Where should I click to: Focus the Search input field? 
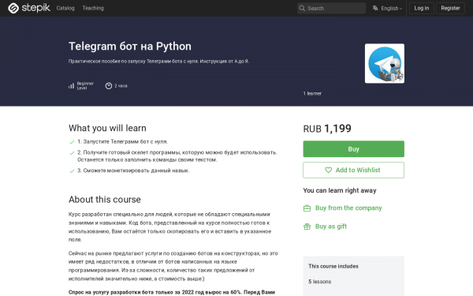331,8
